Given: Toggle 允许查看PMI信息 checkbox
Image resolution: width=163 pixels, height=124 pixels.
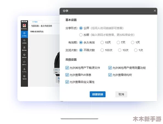Looking at the screenshot, I should (67, 75).
